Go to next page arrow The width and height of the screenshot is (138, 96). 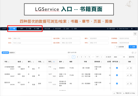tap(101, 57)
